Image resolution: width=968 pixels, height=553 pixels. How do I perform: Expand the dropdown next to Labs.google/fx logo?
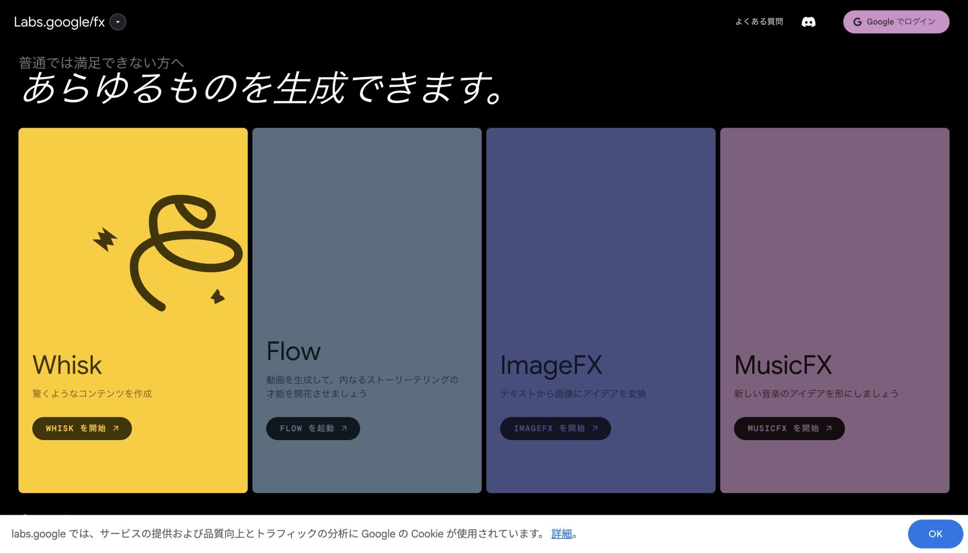pyautogui.click(x=117, y=22)
